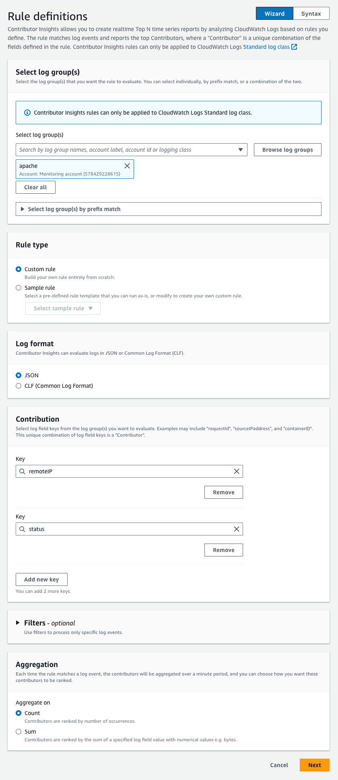Expand Select log group(s) by prefix match
338x780 pixels.
click(x=23, y=209)
